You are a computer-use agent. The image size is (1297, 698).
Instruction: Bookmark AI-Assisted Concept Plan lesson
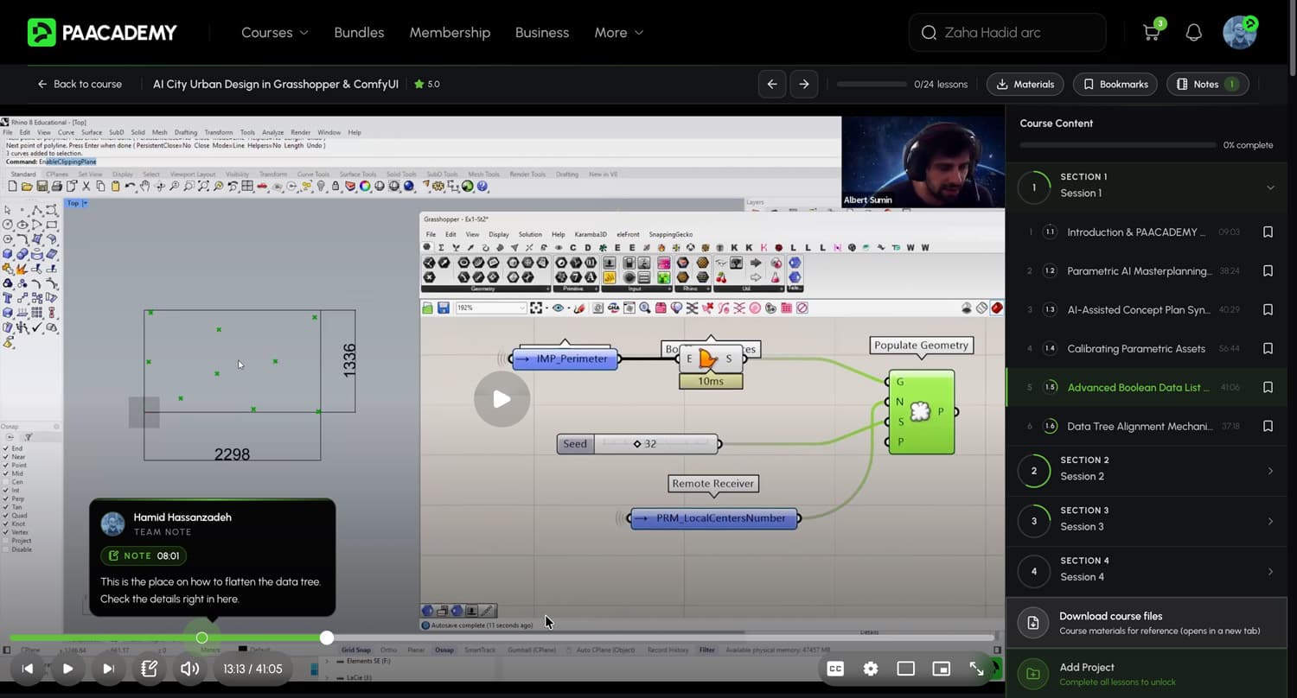point(1268,309)
